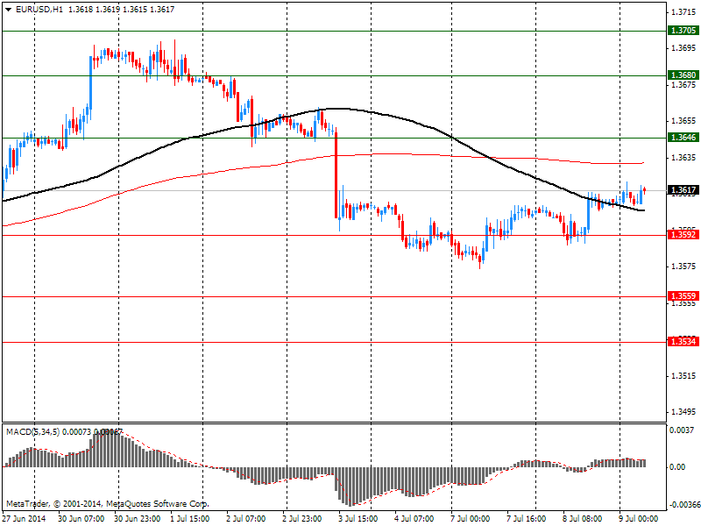Image resolution: width=701 pixels, height=526 pixels.
Task: Click the 1.3495 price scale value
Action: (x=684, y=412)
